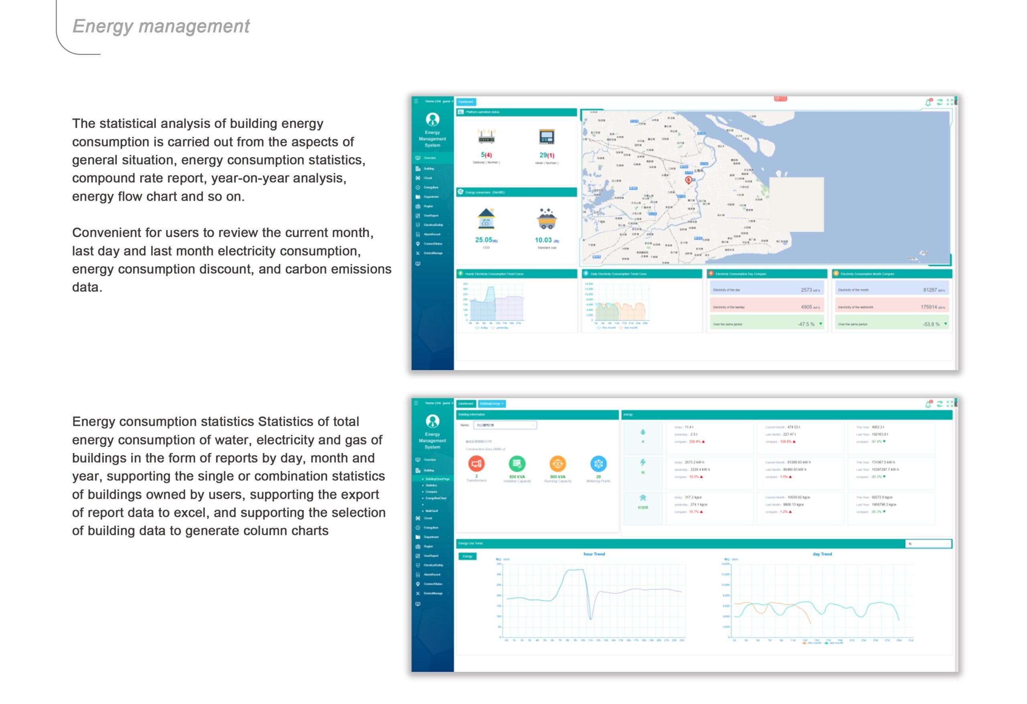Toggle the yesterday legend in hourly chart
This screenshot has width=1027, height=704.
click(x=500, y=328)
